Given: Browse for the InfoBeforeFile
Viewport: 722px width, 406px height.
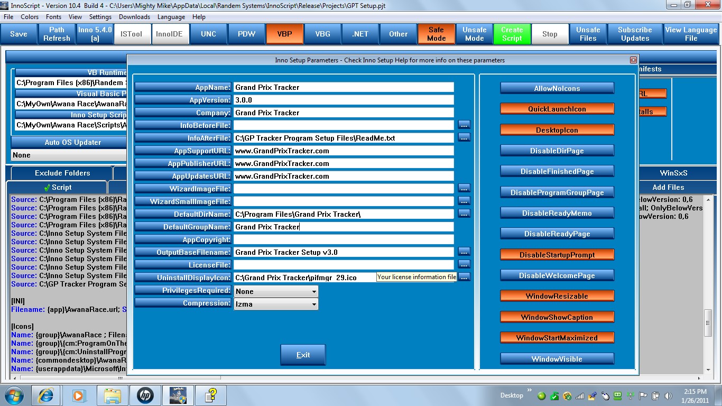Looking at the screenshot, I should 464,125.
